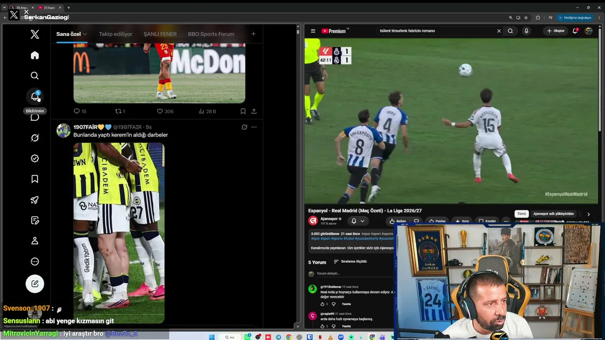Start YouTube voice search with the microphone
The image size is (605, 340).
pos(526,31)
